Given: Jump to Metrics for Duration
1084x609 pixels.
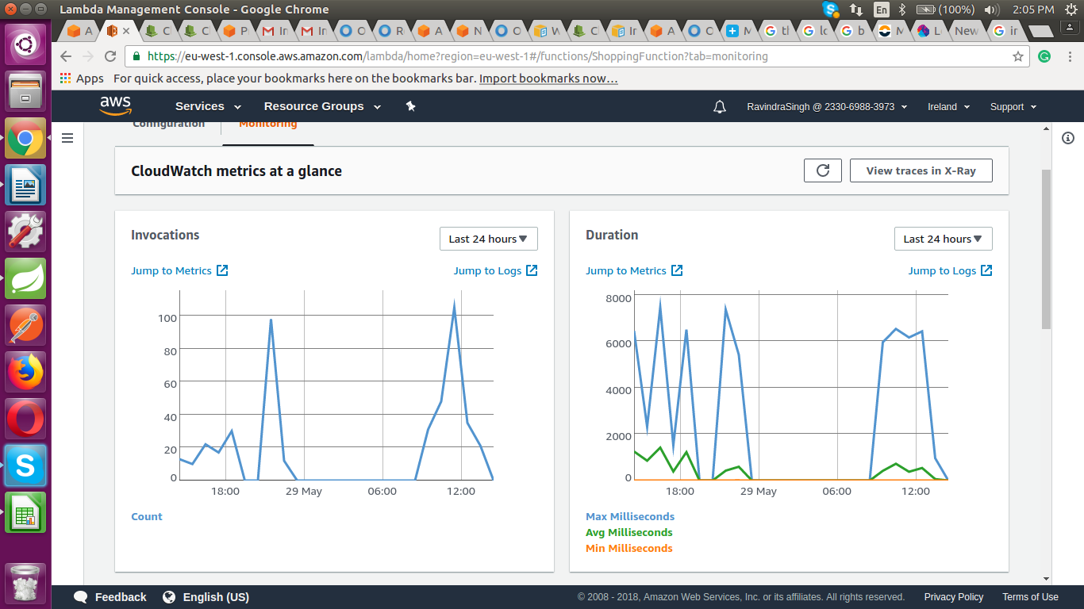Looking at the screenshot, I should click(634, 270).
